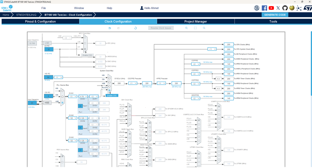The height and width of the screenshot is (168, 312).
Task: Click the To APB1 Peripheral Clocks value box
Action: [x=229, y=74]
